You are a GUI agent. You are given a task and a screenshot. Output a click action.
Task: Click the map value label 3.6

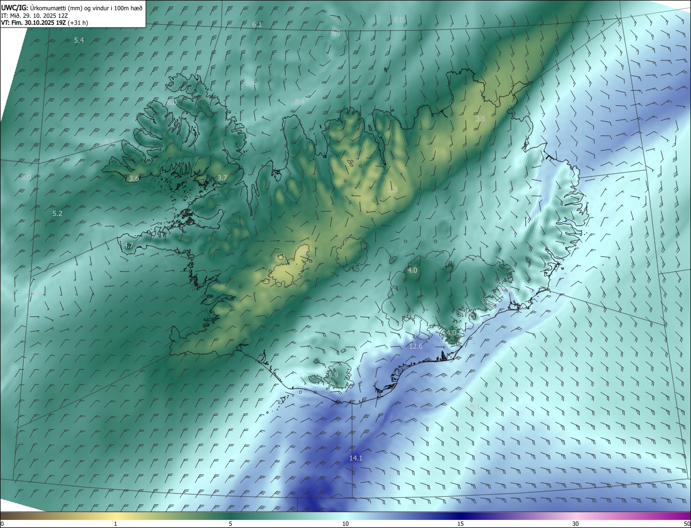pos(134,178)
